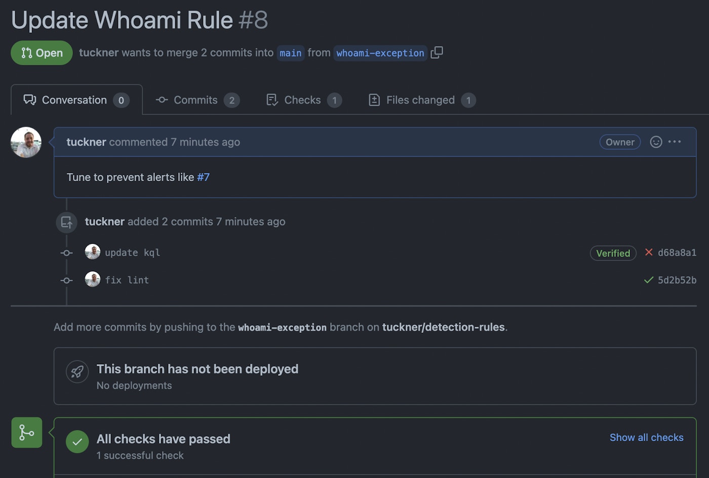The image size is (709, 478).
Task: Expand Show all checks
Action: click(646, 438)
